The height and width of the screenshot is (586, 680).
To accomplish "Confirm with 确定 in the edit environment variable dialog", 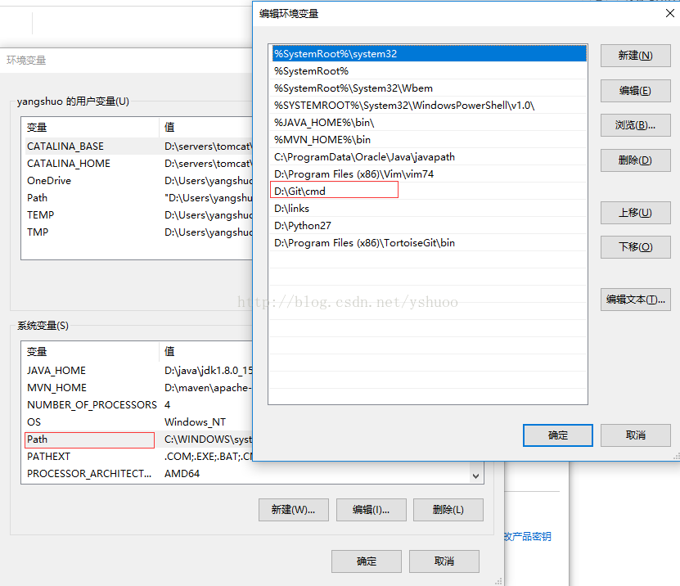I will [x=558, y=435].
